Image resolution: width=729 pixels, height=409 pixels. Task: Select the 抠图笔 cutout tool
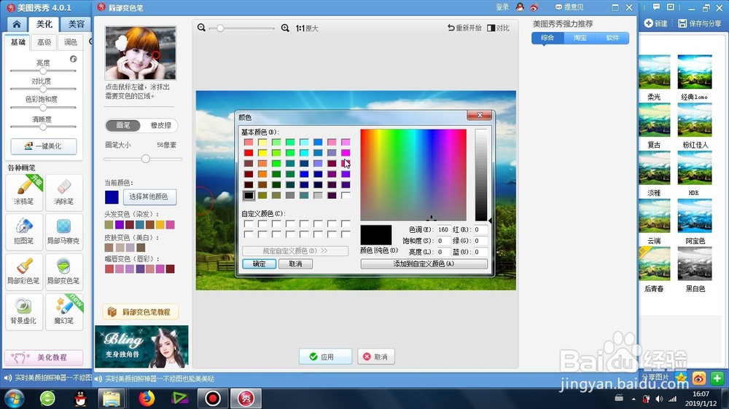[x=24, y=231]
